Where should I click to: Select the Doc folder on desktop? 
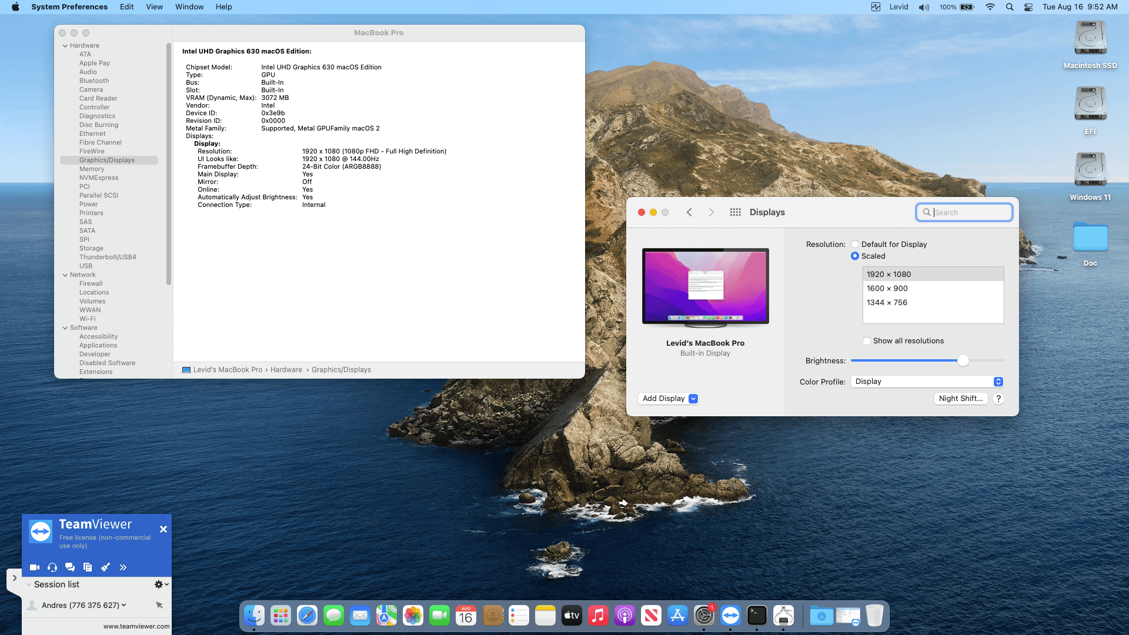[1090, 236]
